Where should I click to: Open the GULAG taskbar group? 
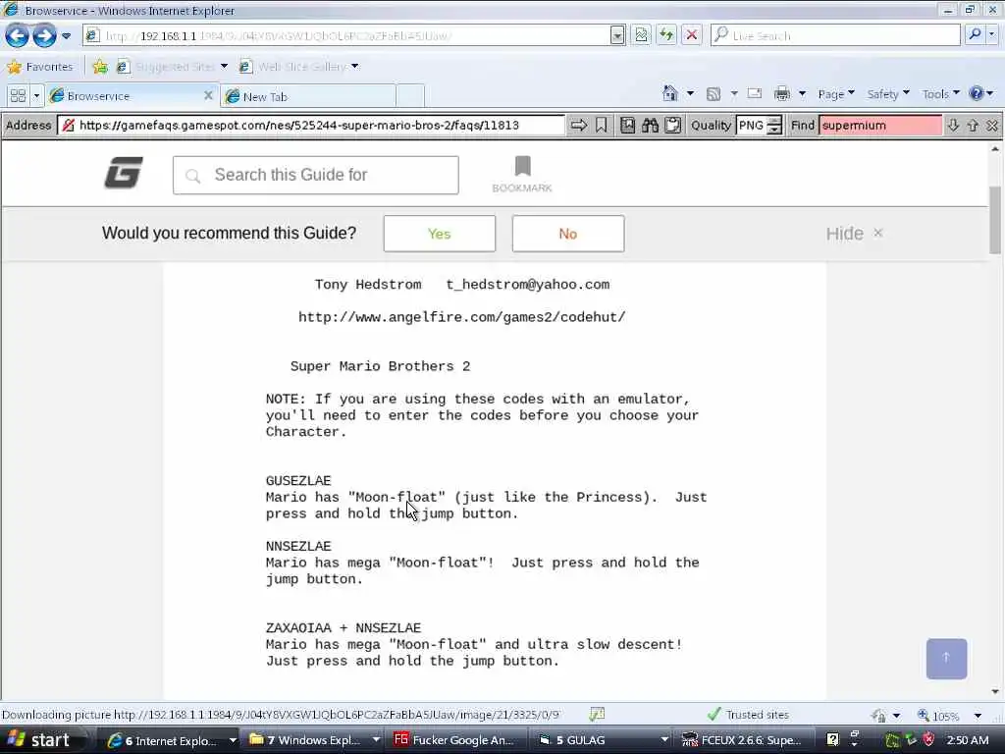click(603, 740)
